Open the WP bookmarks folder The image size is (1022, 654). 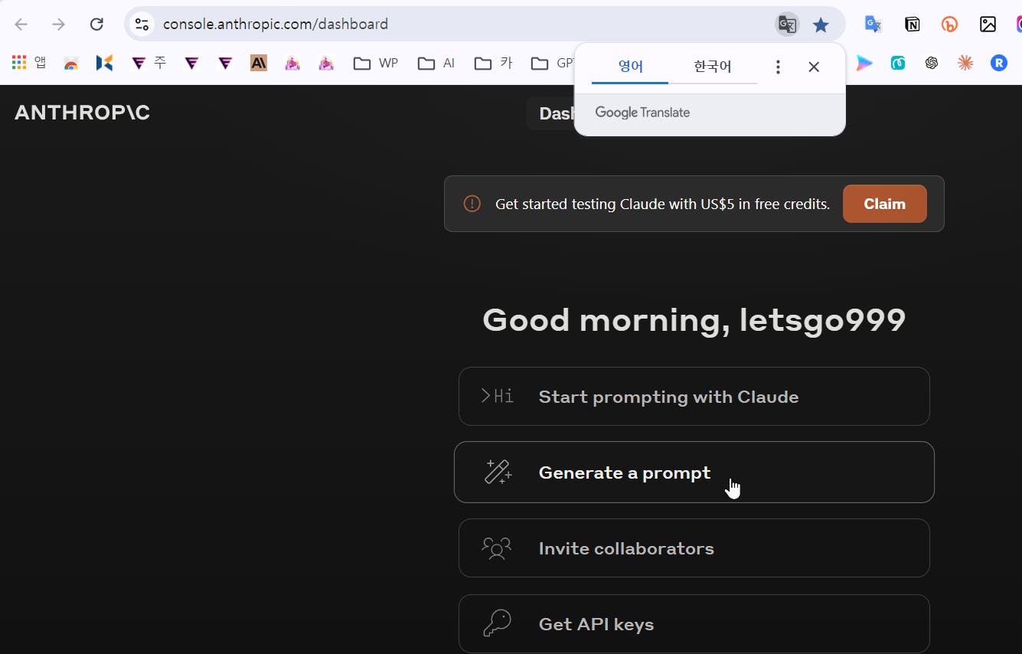pos(376,63)
